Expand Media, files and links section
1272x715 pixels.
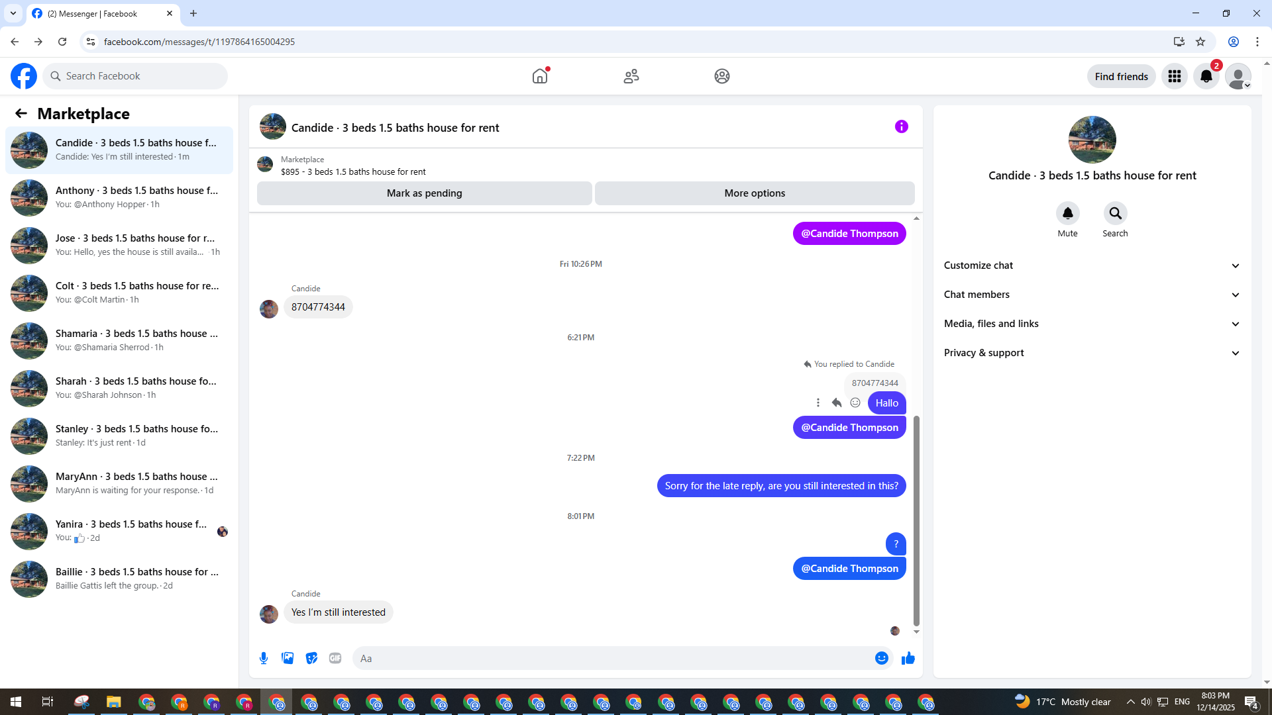click(x=1092, y=324)
